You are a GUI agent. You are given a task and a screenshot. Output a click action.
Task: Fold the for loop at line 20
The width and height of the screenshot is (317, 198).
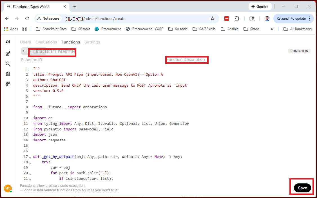pyautogui.click(x=30, y=174)
